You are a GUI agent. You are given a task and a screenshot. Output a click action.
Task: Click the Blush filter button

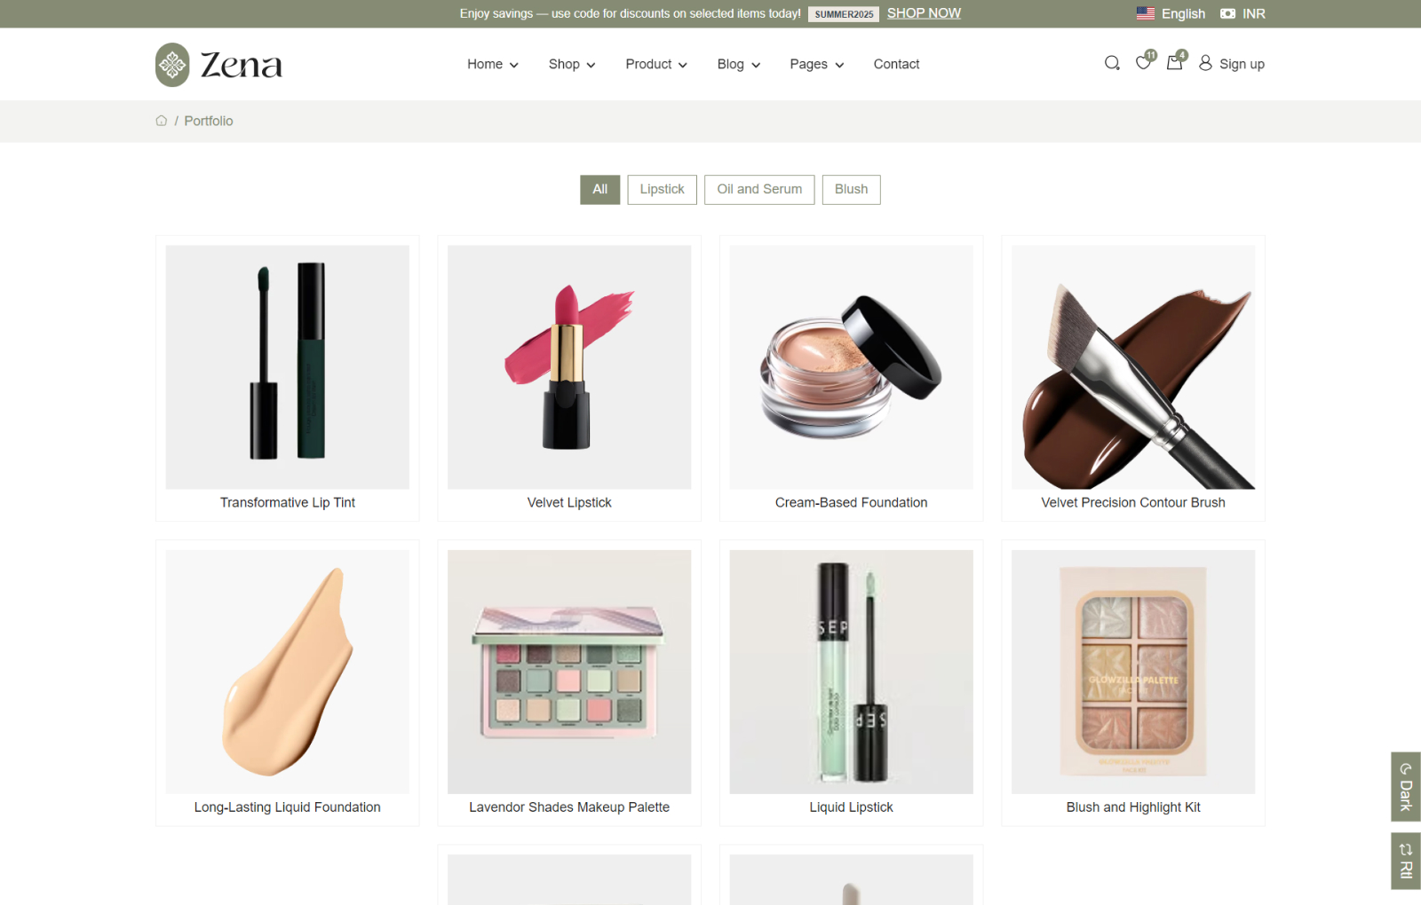click(851, 189)
